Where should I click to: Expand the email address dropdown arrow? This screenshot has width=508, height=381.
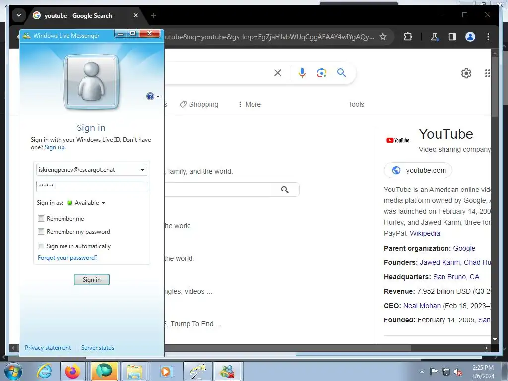[x=142, y=170]
